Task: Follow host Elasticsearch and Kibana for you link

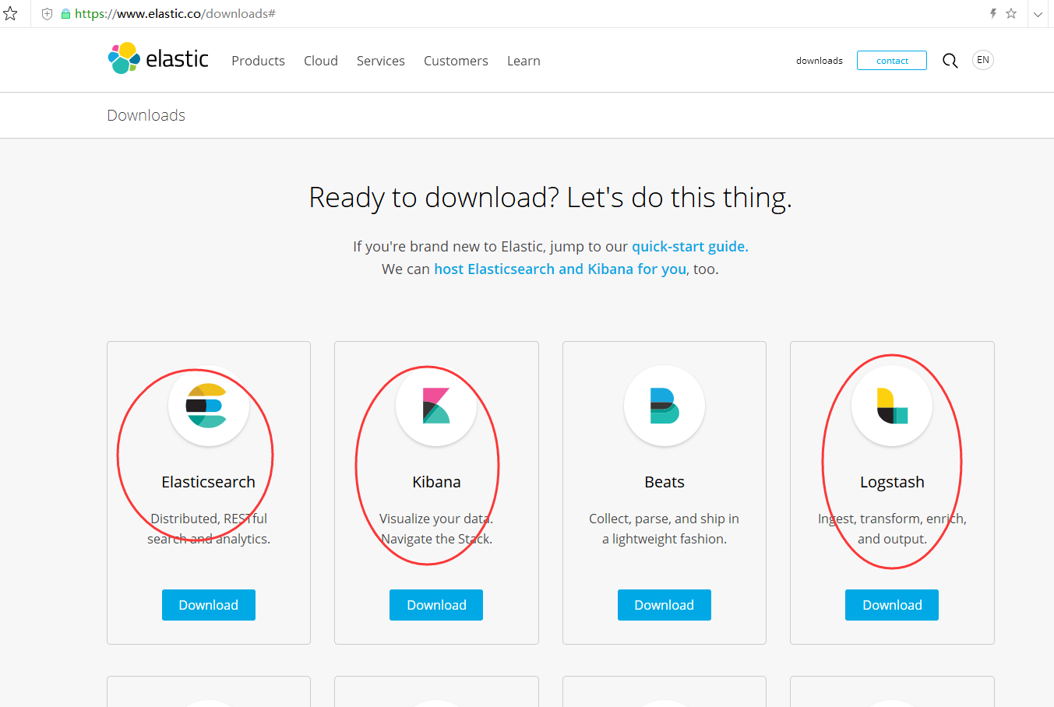Action: point(560,269)
